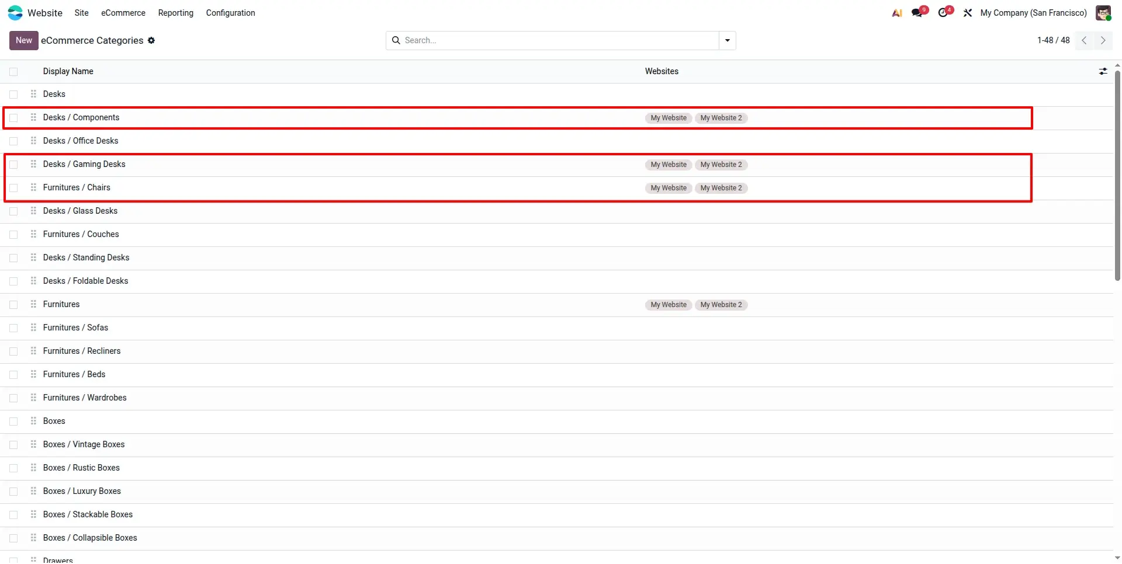Screen dimensions: 1122x564
Task: Check the Boxes / Collapsible Boxes checkbox
Action: (x=13, y=538)
